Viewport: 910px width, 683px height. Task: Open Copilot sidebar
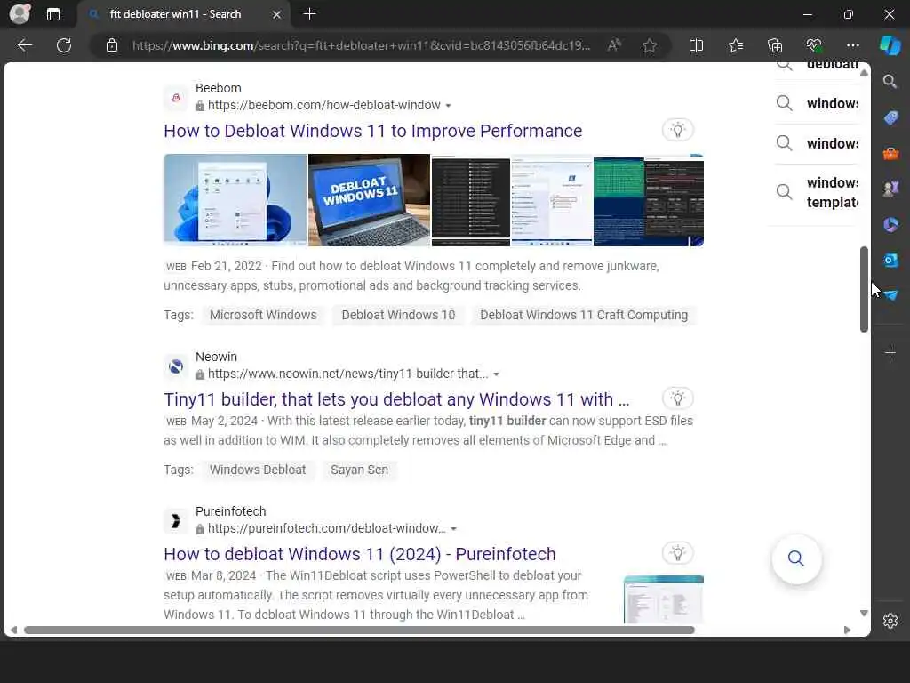(890, 45)
